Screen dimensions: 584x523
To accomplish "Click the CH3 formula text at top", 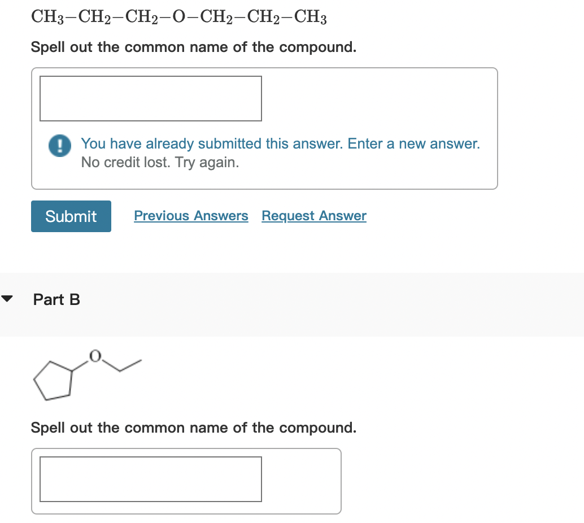I will [45, 16].
